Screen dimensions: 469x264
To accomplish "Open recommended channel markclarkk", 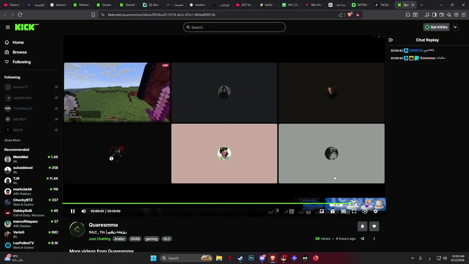I will click(31, 191).
